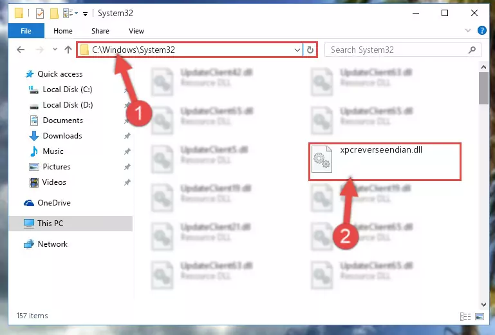Click the Search System32 box
Viewport: 495px width, 335px height.
pos(402,50)
